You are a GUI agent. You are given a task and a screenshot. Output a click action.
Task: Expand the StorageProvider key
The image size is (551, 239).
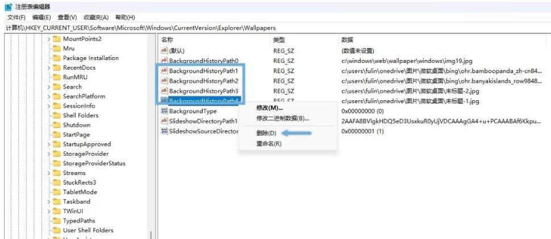pyautogui.click(x=49, y=154)
